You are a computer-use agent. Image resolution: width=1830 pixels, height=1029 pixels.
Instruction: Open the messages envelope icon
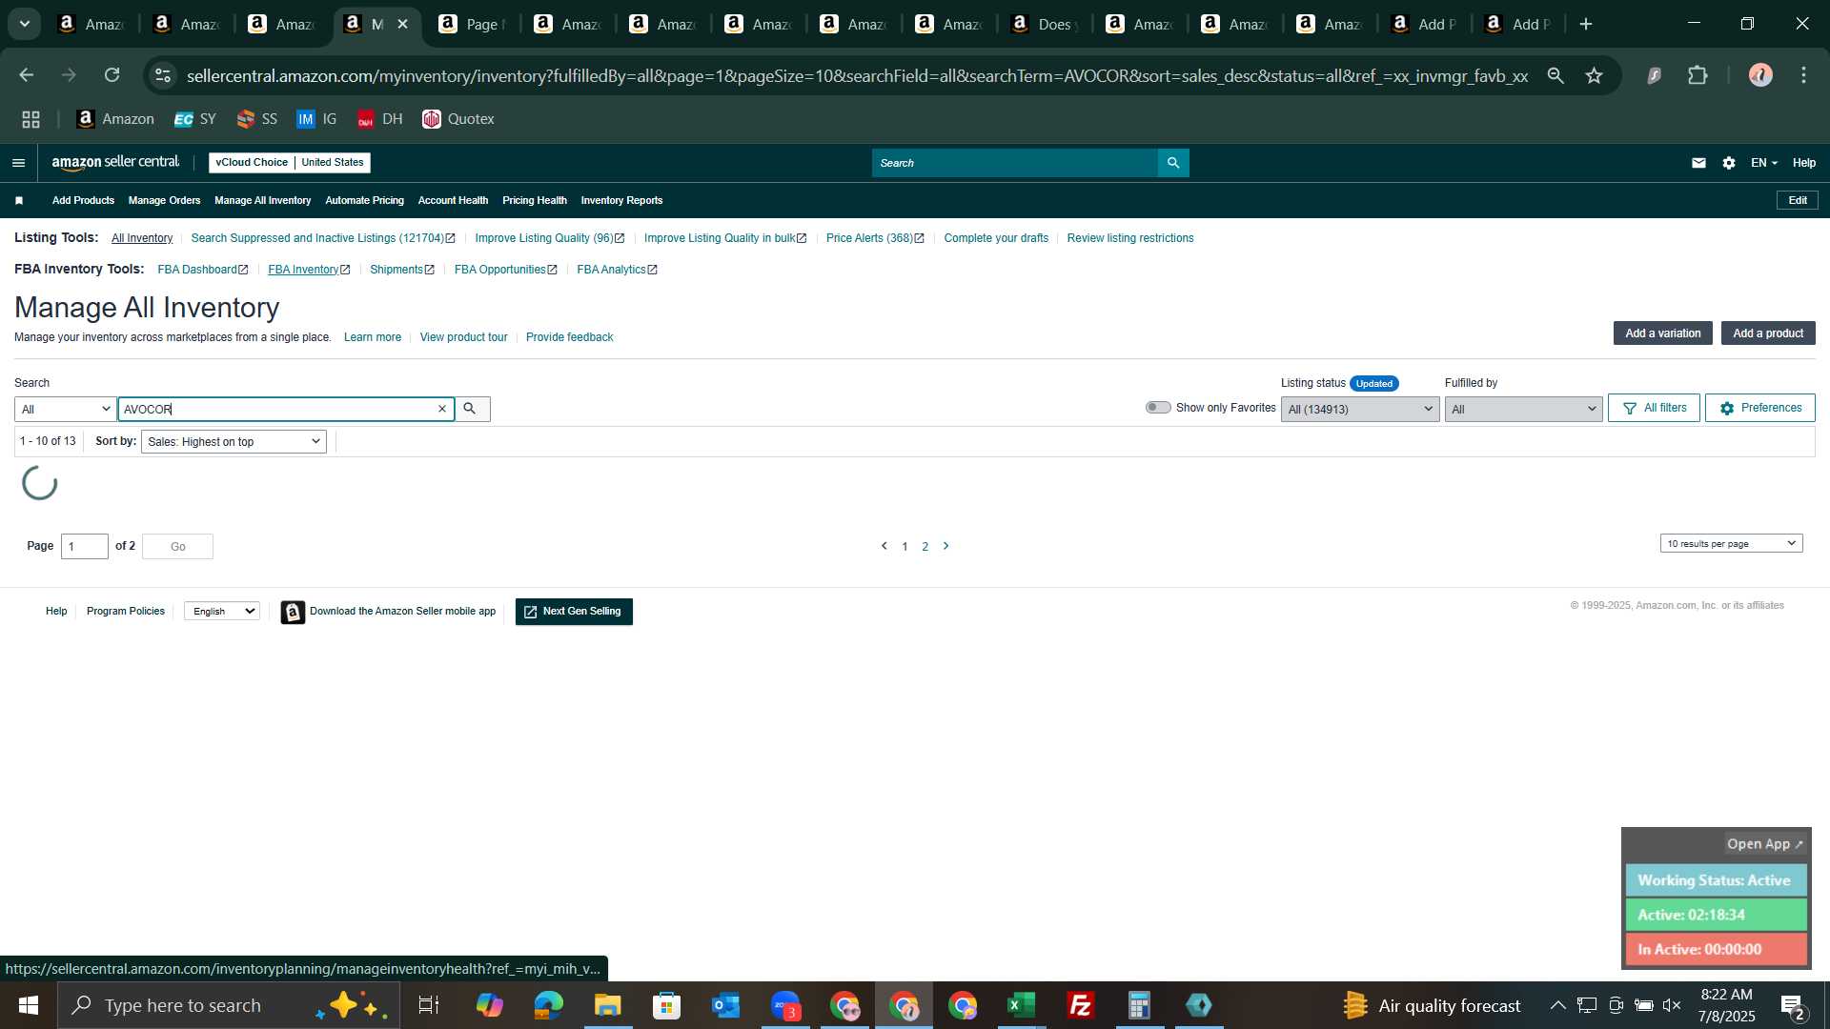[x=1698, y=163]
